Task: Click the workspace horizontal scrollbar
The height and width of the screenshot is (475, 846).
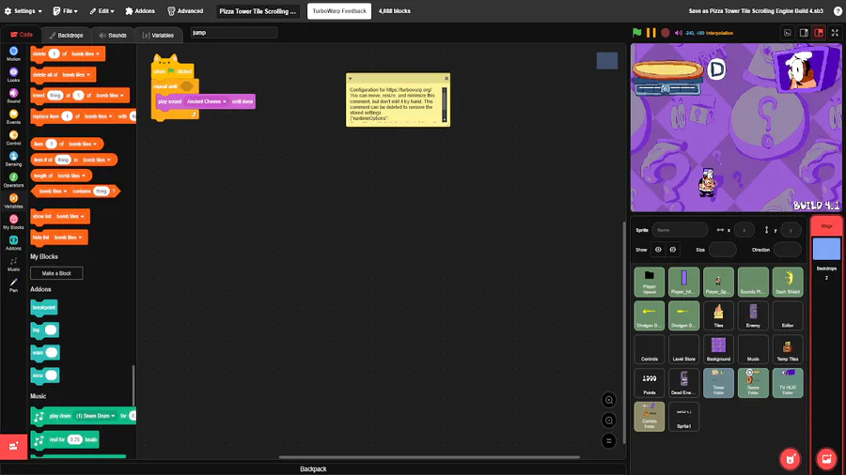Action: click(x=430, y=457)
